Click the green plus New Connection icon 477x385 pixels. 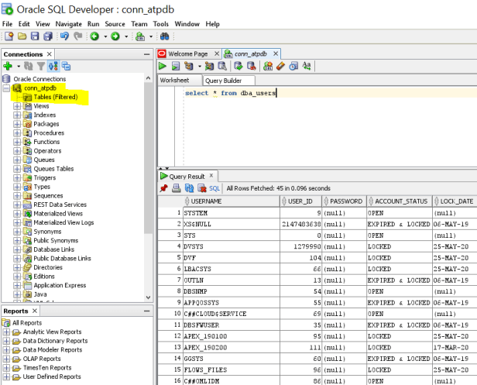tap(8, 67)
